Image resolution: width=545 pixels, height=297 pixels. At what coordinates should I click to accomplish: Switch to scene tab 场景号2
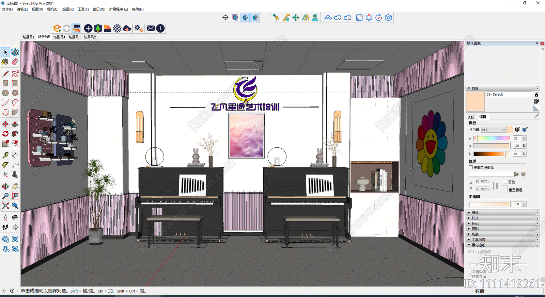(90, 37)
